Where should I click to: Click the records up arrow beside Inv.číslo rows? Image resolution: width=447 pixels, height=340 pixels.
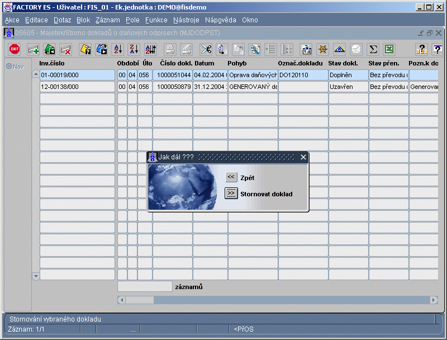pyautogui.click(x=36, y=74)
